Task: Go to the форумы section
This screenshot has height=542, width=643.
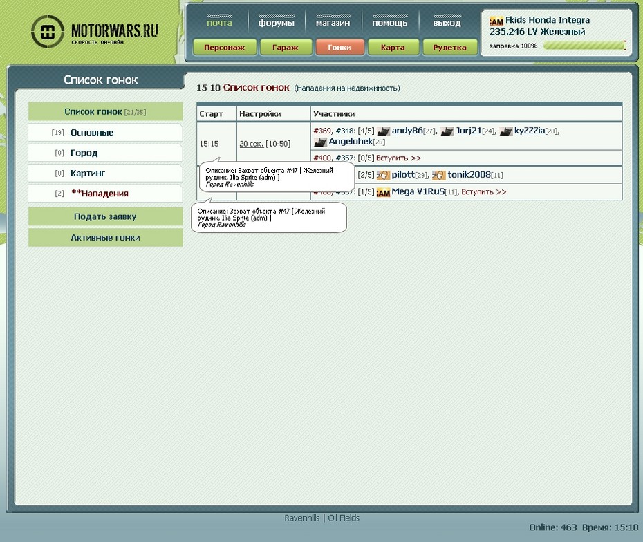Action: click(277, 23)
